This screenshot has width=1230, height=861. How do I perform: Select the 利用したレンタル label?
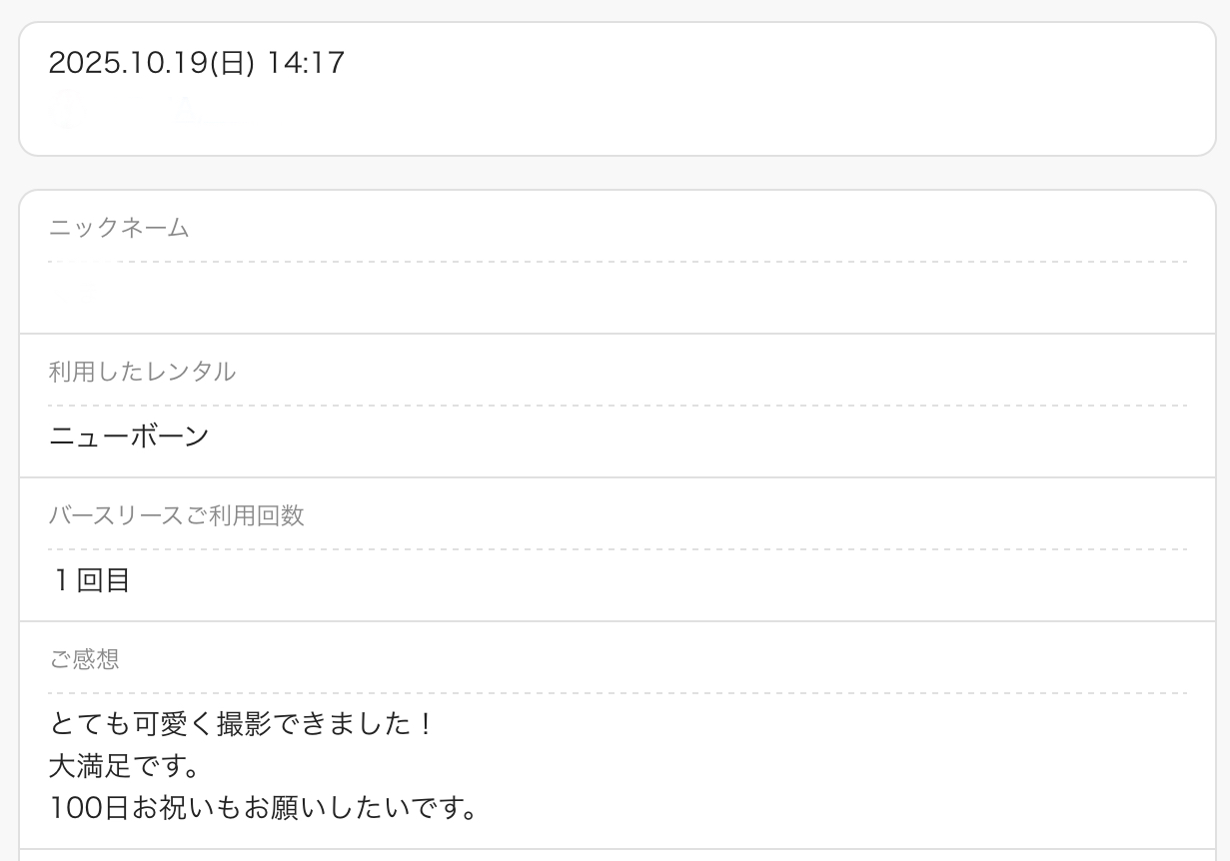click(142, 372)
